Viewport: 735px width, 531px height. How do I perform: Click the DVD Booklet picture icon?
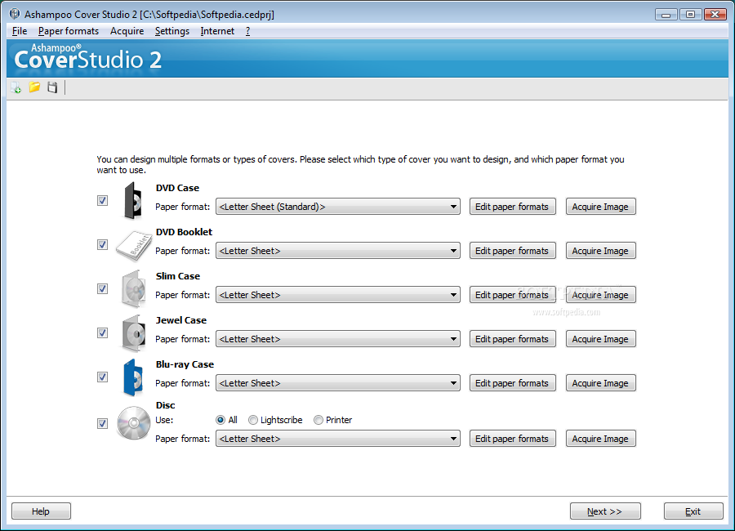click(133, 244)
